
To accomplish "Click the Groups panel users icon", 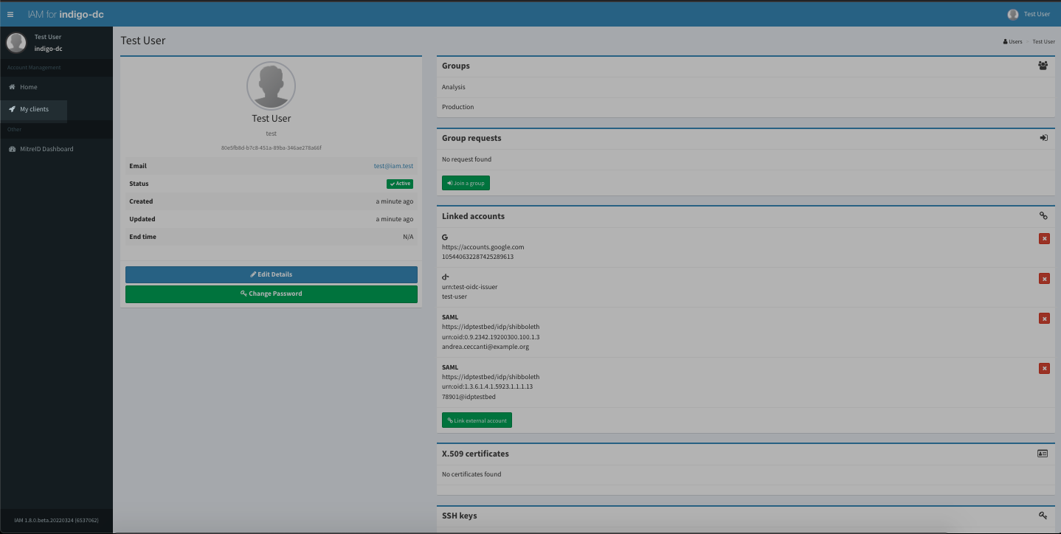I will [x=1043, y=66].
